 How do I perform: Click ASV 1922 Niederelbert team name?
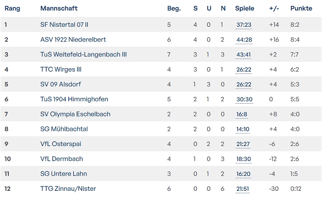point(73,39)
